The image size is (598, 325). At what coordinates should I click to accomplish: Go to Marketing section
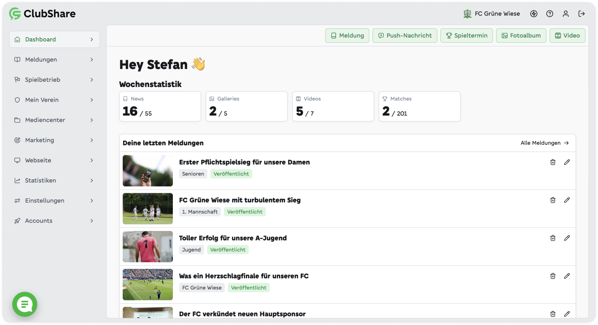click(x=54, y=140)
